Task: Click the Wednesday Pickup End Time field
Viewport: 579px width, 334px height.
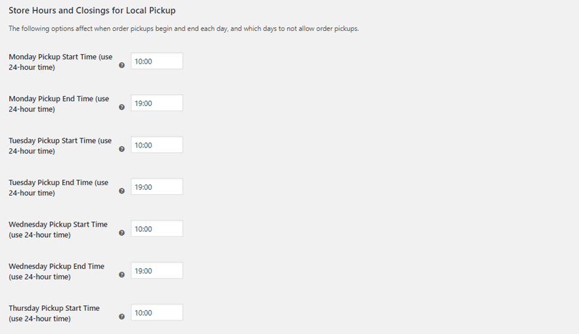Action: [157, 271]
